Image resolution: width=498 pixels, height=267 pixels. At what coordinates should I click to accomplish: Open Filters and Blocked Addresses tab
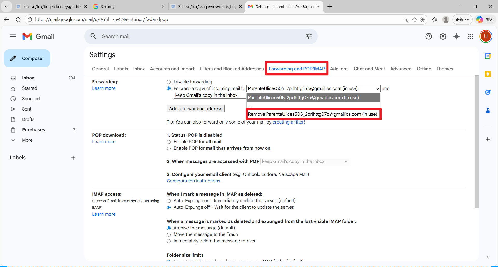pos(231,69)
